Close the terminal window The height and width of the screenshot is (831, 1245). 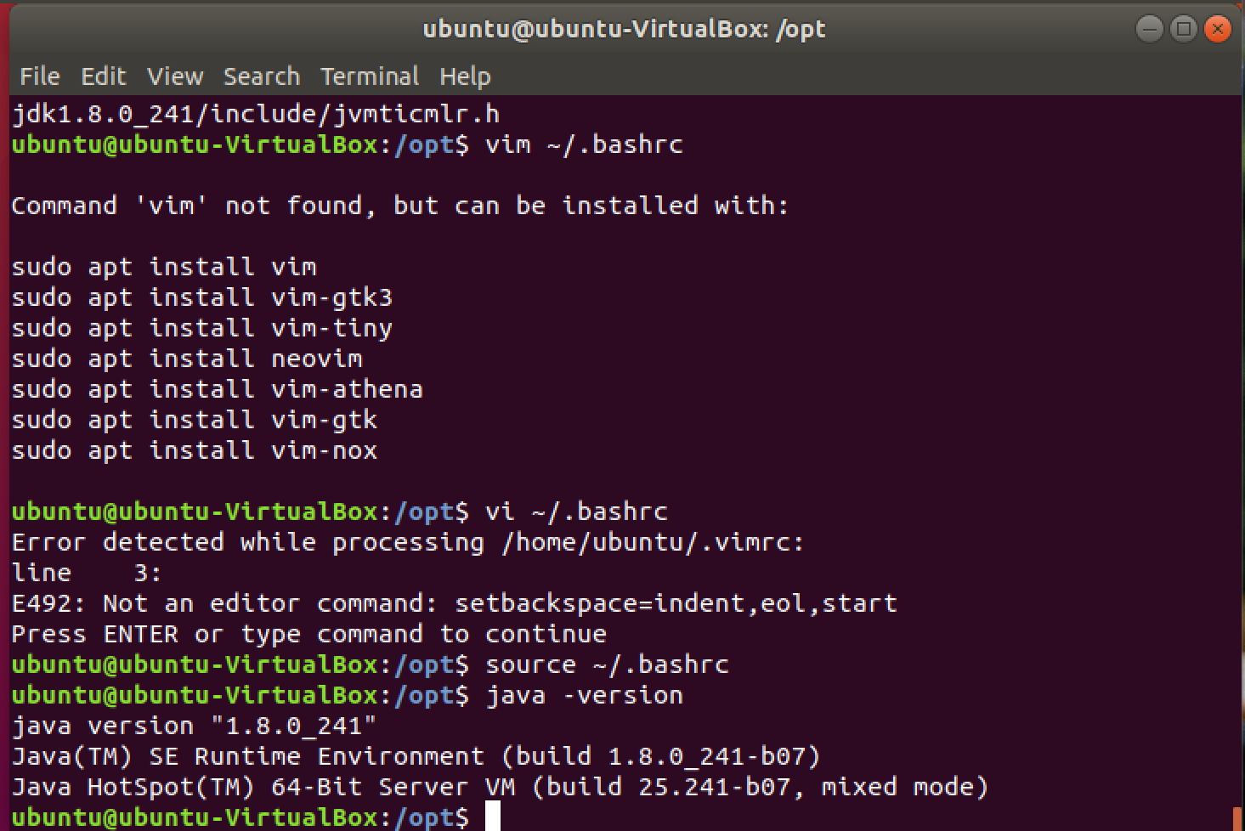(1218, 29)
